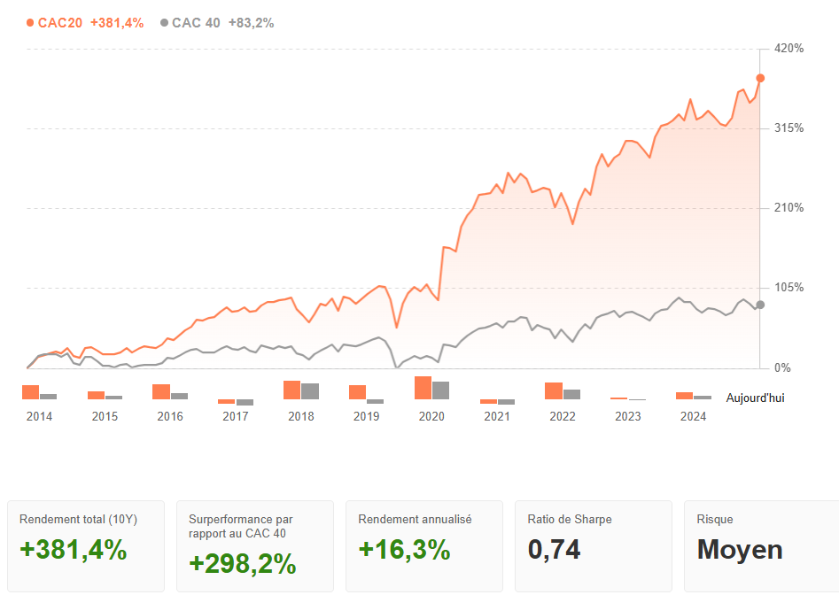Select the 2016 yearly return bars
The width and height of the screenshot is (839, 595).
coord(169,391)
